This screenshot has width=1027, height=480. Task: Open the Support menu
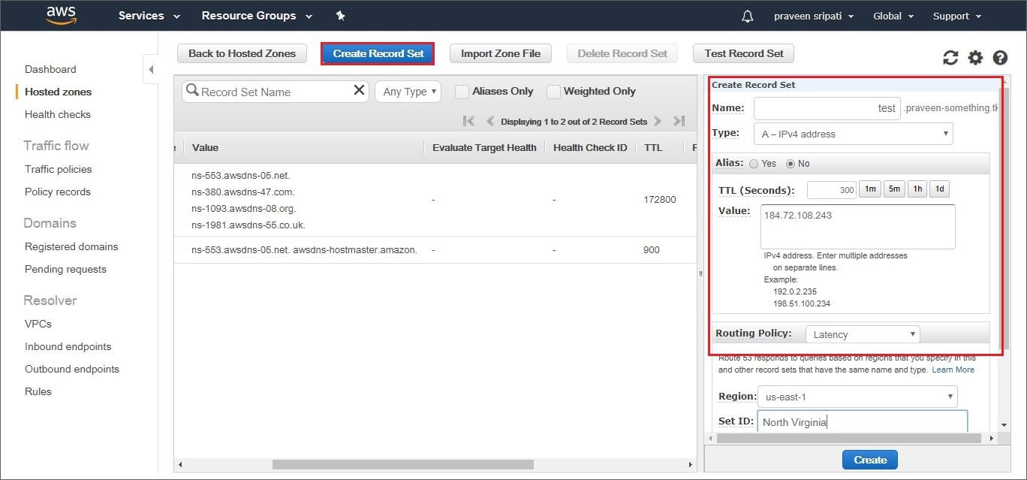[x=956, y=16]
